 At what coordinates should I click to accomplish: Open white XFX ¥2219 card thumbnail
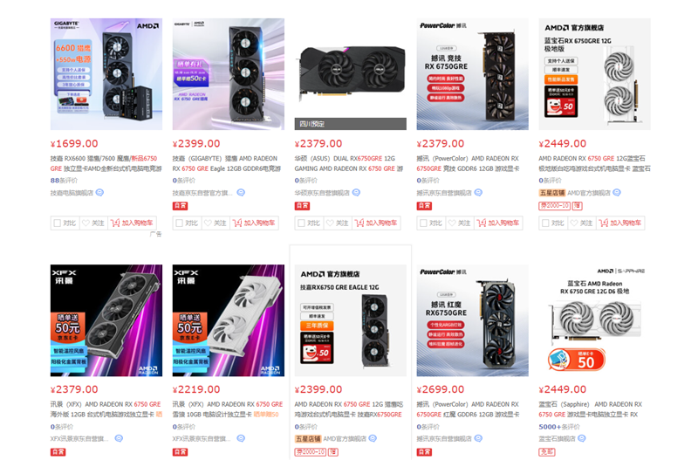tap(229, 320)
